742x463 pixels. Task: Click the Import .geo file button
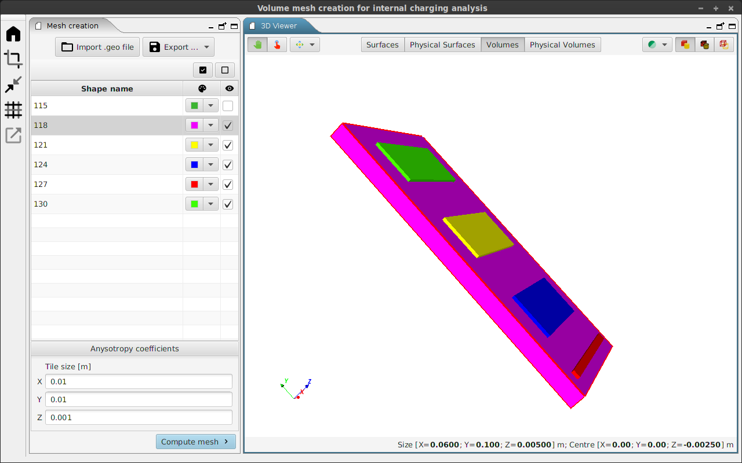click(97, 47)
